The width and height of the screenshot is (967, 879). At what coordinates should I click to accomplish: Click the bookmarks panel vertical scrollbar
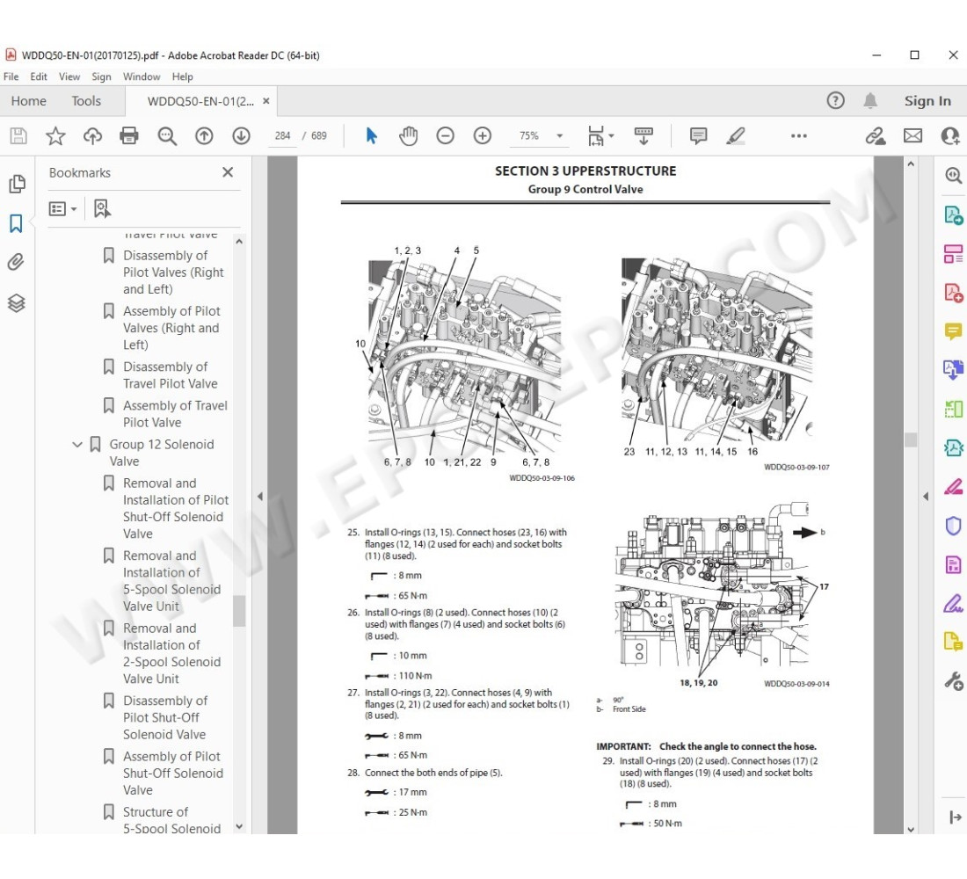pyautogui.click(x=239, y=611)
